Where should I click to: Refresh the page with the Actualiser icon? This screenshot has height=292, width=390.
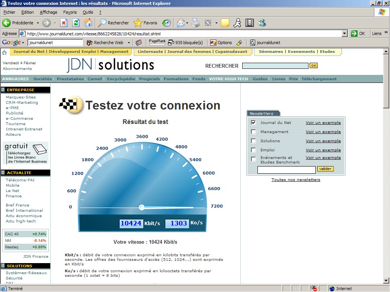tap(76, 23)
